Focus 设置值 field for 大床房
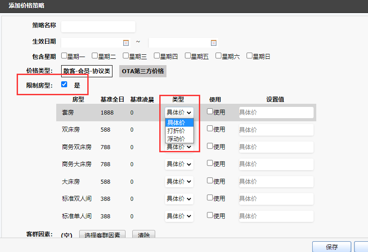 (x=276, y=181)
